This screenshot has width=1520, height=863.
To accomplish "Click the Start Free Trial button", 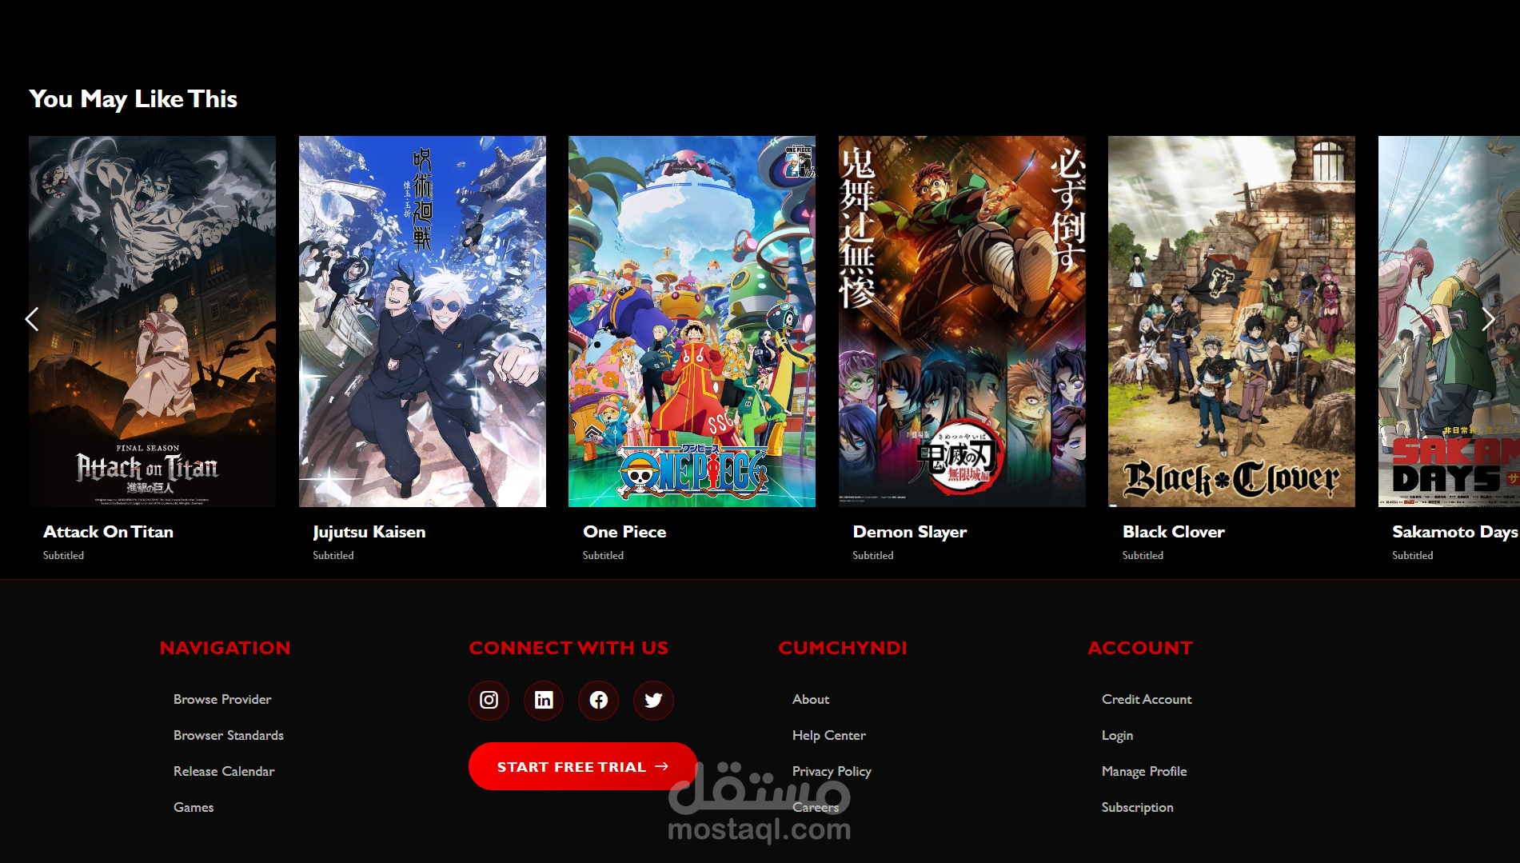I will (x=583, y=766).
